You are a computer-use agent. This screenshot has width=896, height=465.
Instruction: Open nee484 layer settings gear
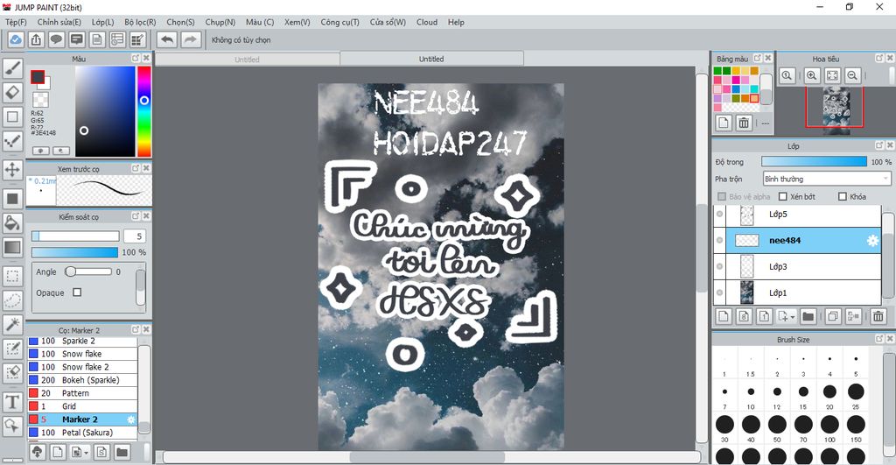click(872, 240)
